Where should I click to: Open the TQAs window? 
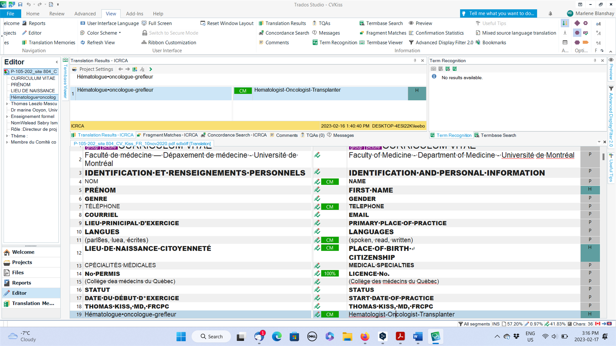click(x=321, y=23)
